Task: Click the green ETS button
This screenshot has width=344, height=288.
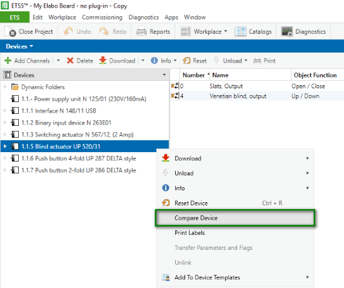Action: coord(14,18)
